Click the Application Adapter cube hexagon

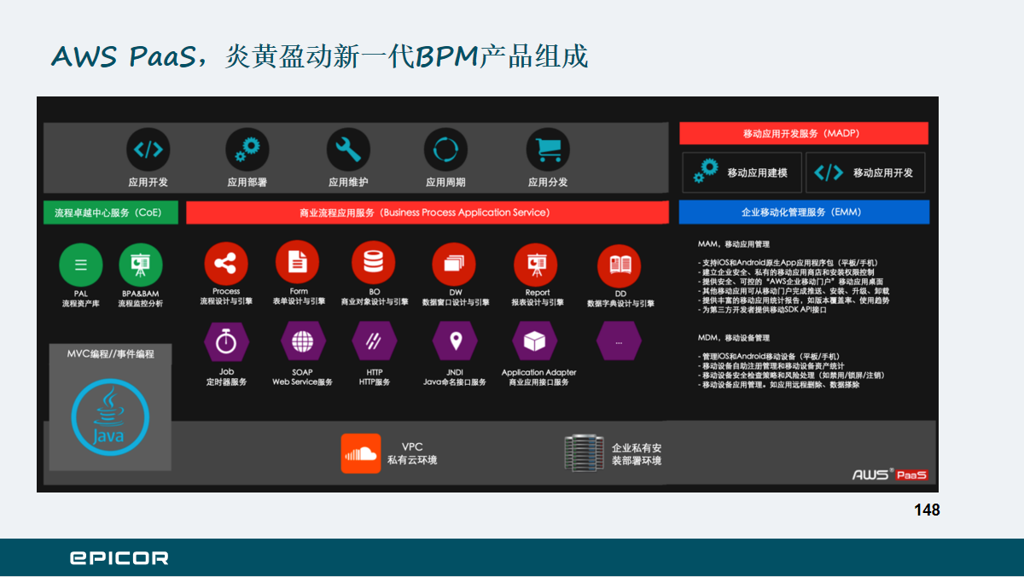coord(535,341)
